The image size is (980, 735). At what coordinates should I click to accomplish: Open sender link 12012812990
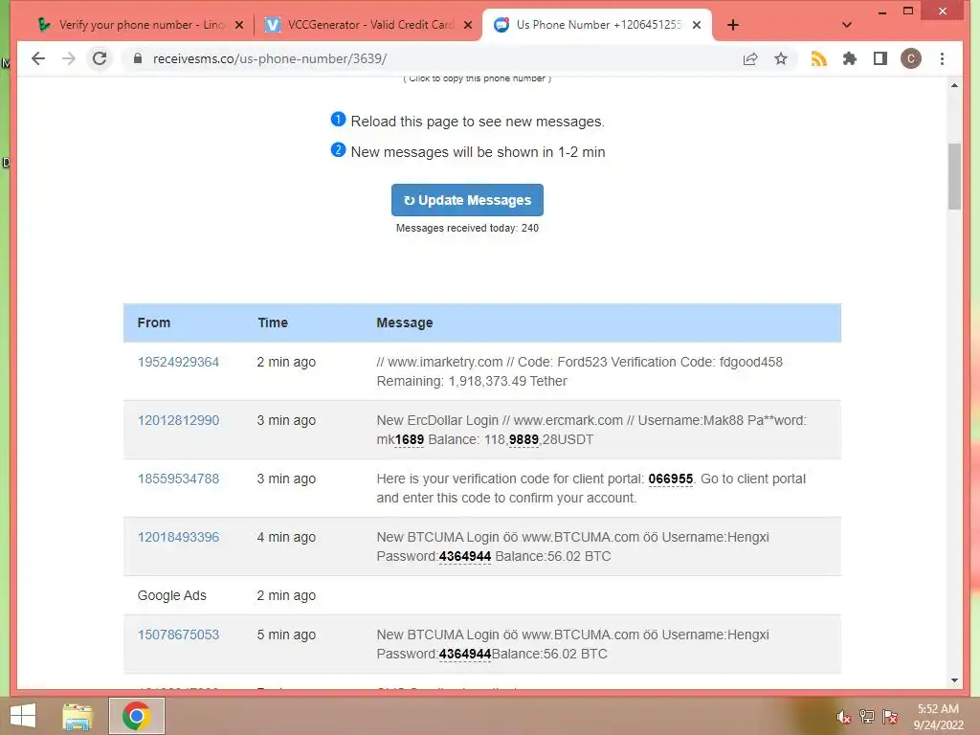coord(178,420)
